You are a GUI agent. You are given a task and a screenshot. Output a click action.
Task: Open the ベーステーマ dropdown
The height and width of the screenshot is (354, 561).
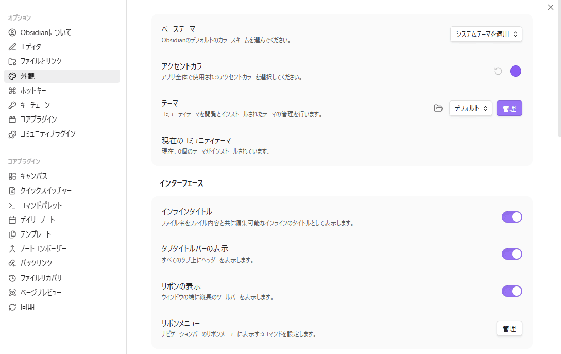(486, 34)
